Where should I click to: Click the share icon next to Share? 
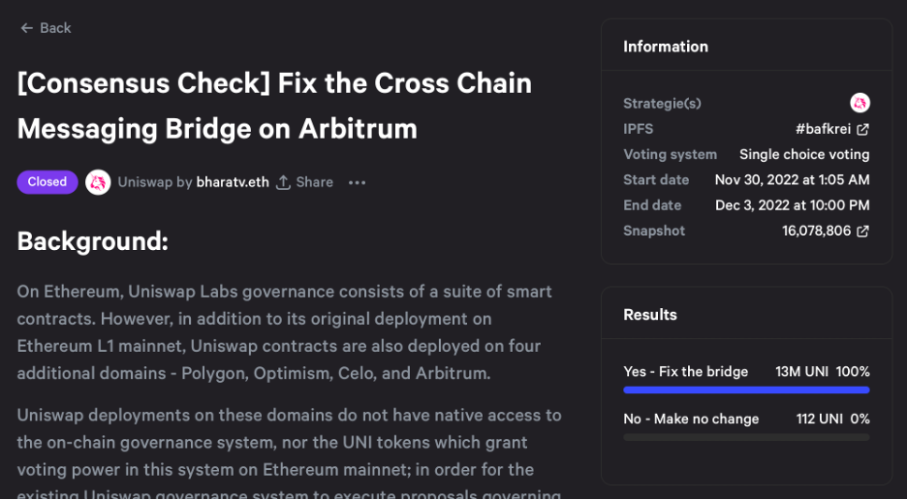pos(283,182)
